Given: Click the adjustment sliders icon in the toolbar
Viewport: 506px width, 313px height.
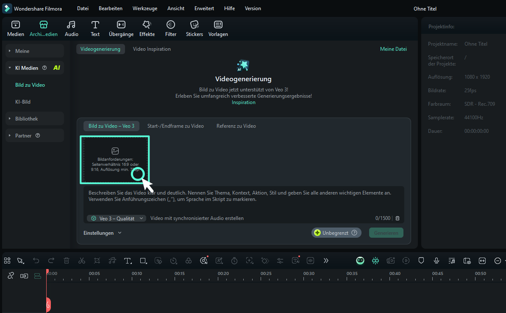Looking at the screenshot, I should (280, 261).
